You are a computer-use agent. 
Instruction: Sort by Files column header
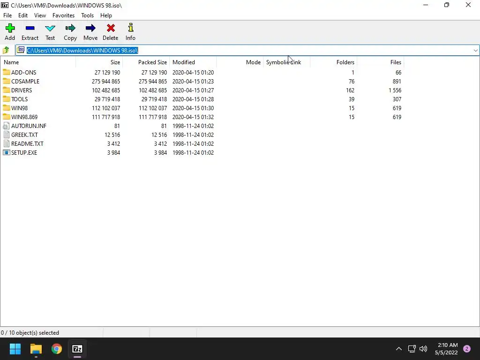pyautogui.click(x=381, y=62)
